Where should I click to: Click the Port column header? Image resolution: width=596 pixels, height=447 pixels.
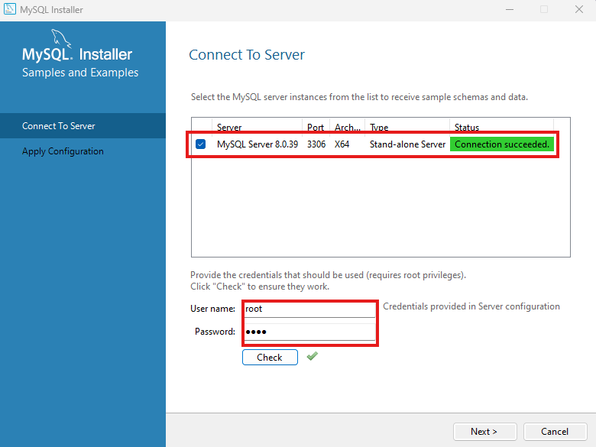(316, 127)
